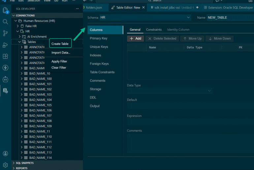This screenshot has width=254, height=170.
Task: Open the Manage gear icon
Action: (x=5, y=165)
